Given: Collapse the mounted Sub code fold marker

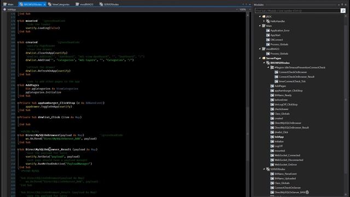Looking at the screenshot, I should (18, 21).
